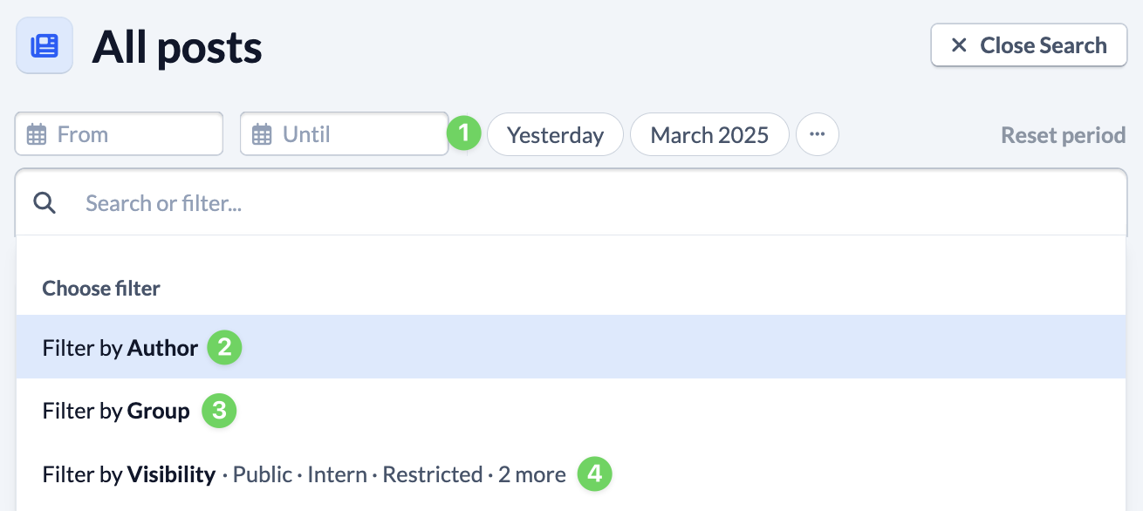
Task: Choose Filter by Visibility option
Action: pos(571,474)
